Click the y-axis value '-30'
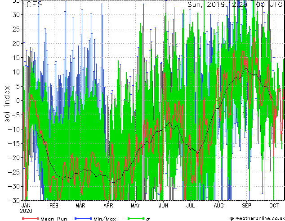 click(14, 186)
